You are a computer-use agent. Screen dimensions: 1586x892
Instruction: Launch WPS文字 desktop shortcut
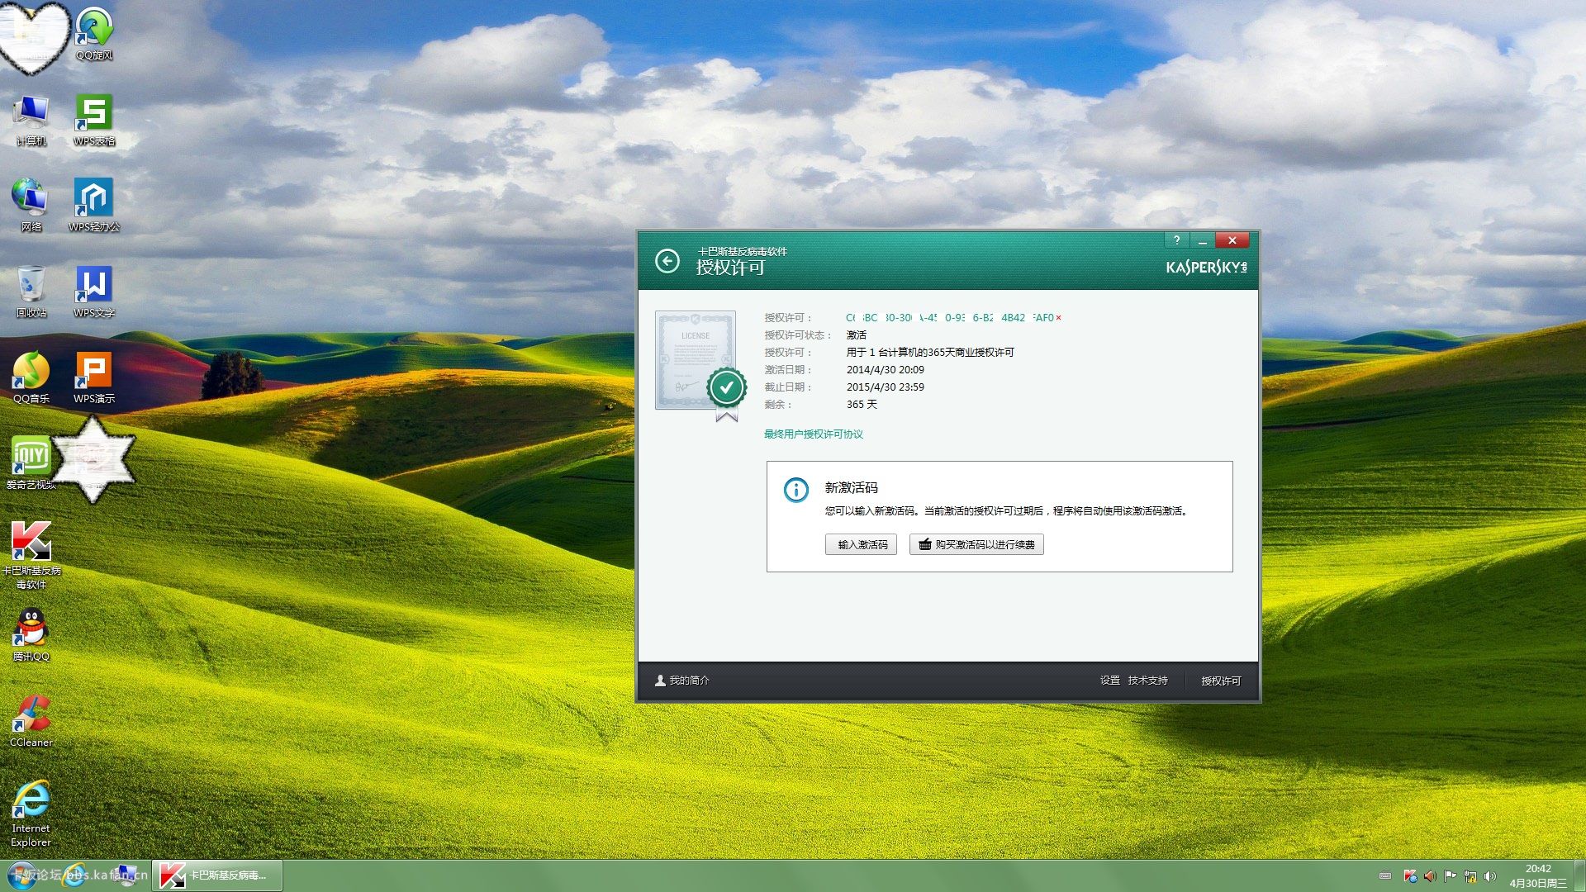coord(94,291)
